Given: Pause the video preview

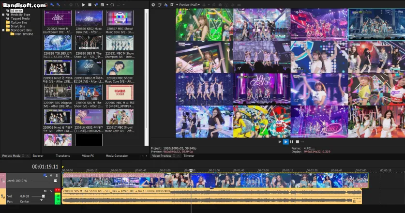Looking at the screenshot, I should click(x=292, y=142).
